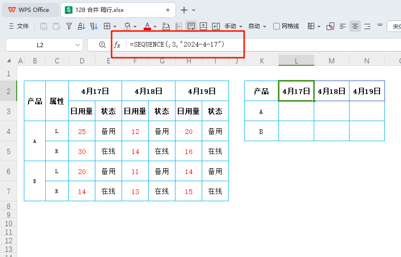The image size is (401, 257).
Task: Click the red value 25
Action: tap(82, 132)
